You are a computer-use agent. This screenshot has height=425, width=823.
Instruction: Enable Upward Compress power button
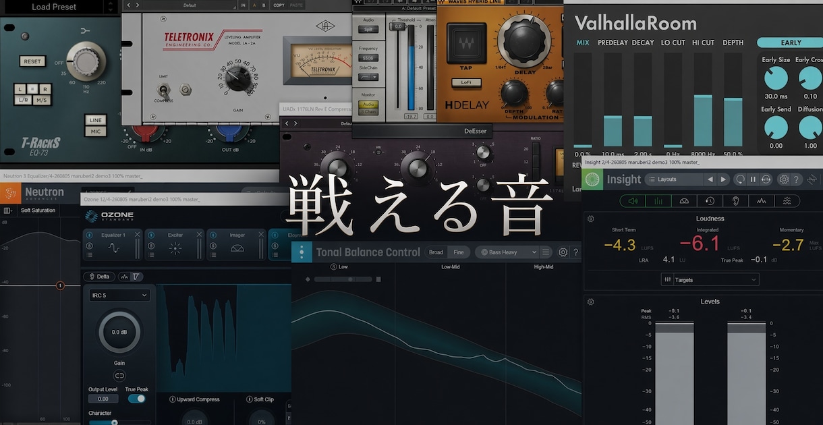172,399
